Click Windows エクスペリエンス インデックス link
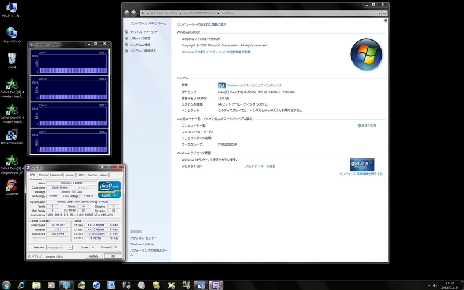This screenshot has width=464, height=290. (254, 85)
